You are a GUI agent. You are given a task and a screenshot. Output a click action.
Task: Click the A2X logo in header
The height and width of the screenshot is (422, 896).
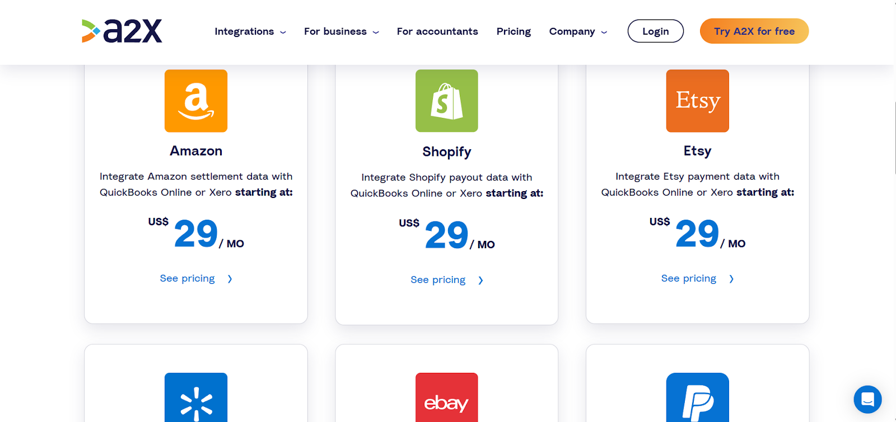[122, 31]
